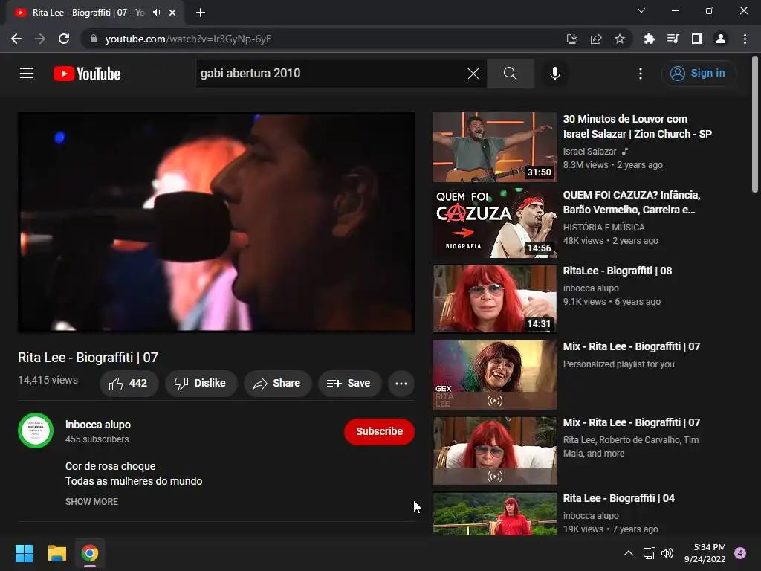The width and height of the screenshot is (761, 571).
Task: Expand description with SHOW MORE
Action: coord(91,502)
